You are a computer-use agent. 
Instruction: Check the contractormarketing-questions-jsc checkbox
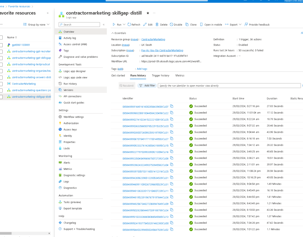point(1,91)
